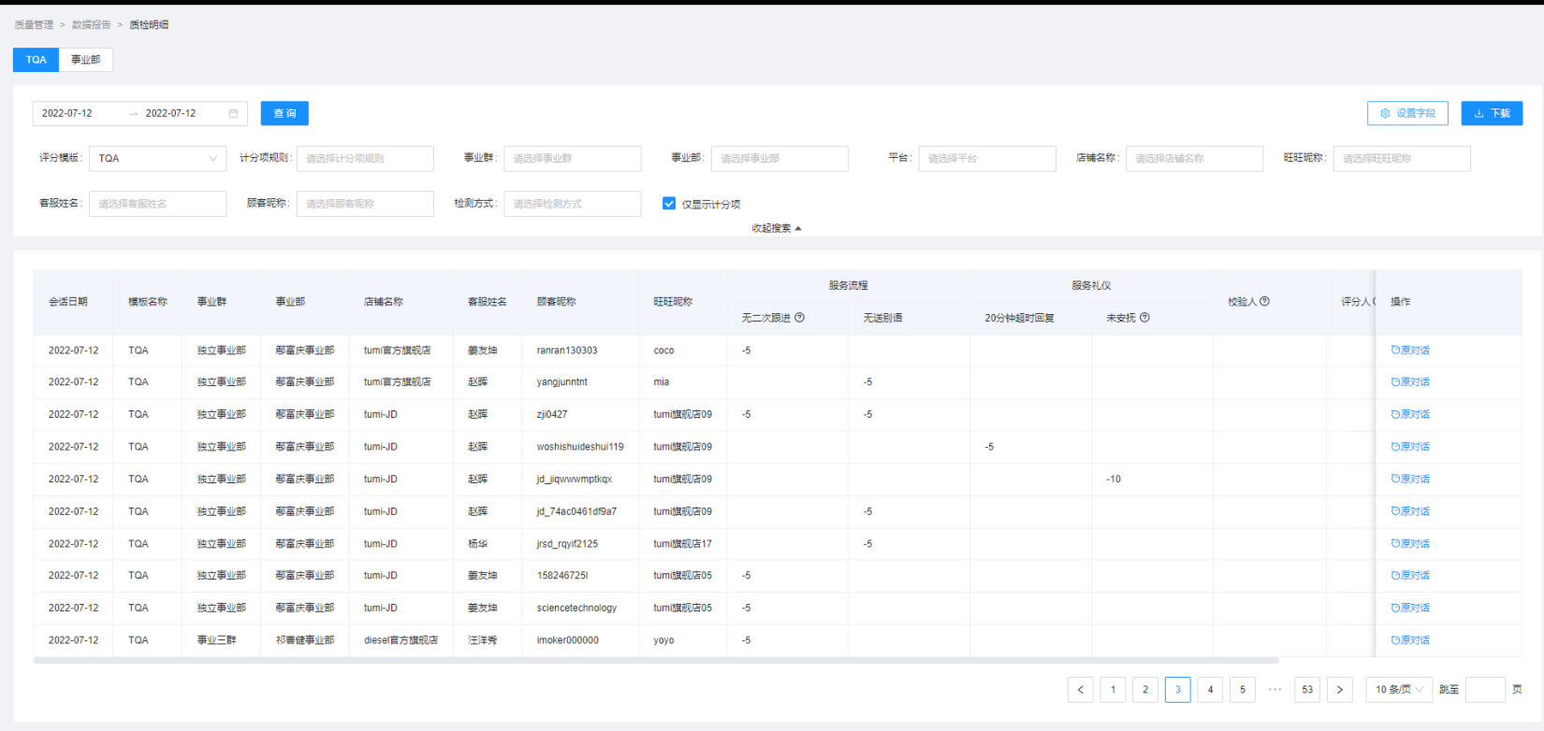
Task: Open the 客服姓名 filter dropdown
Action: [x=158, y=204]
